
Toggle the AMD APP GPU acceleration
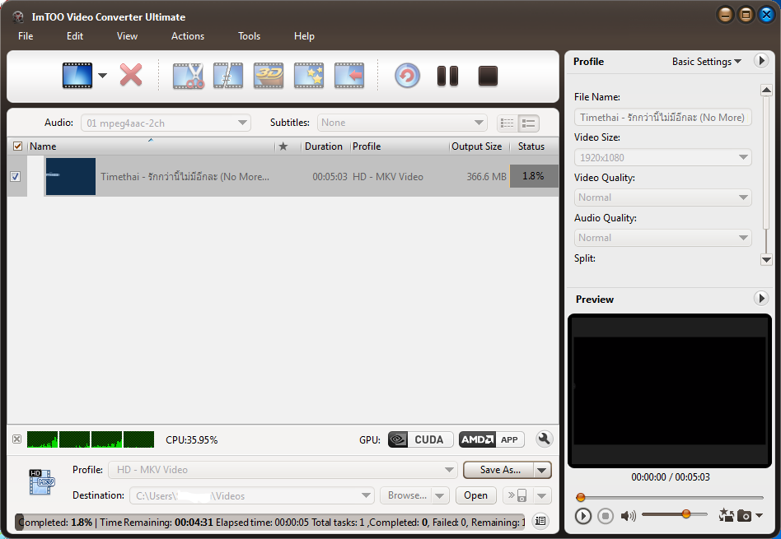(x=491, y=439)
